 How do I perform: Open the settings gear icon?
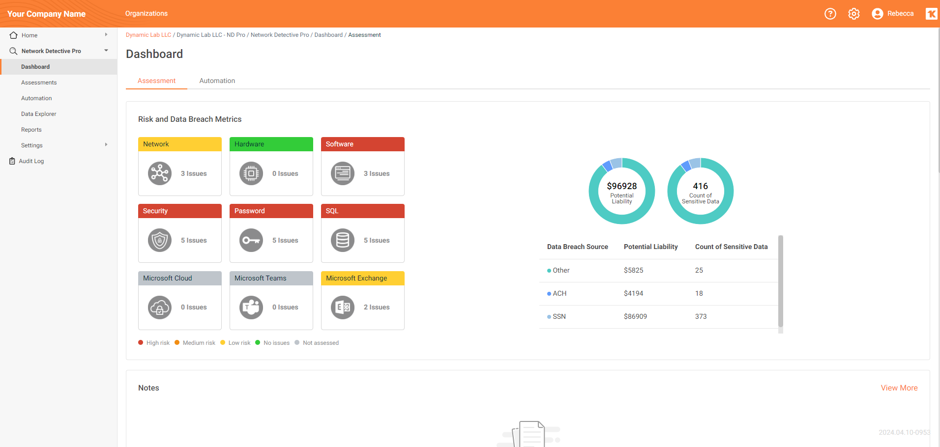tap(853, 14)
